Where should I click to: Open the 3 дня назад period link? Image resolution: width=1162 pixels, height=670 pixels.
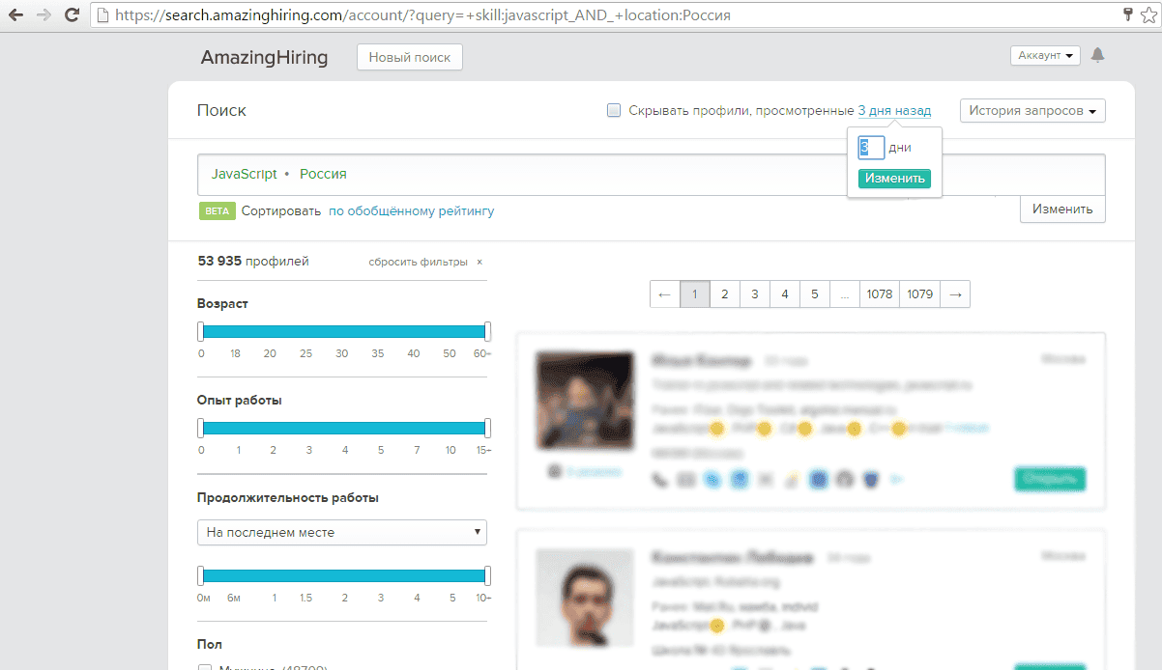pos(894,111)
